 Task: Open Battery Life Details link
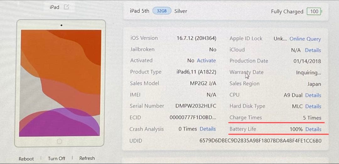click(313, 129)
